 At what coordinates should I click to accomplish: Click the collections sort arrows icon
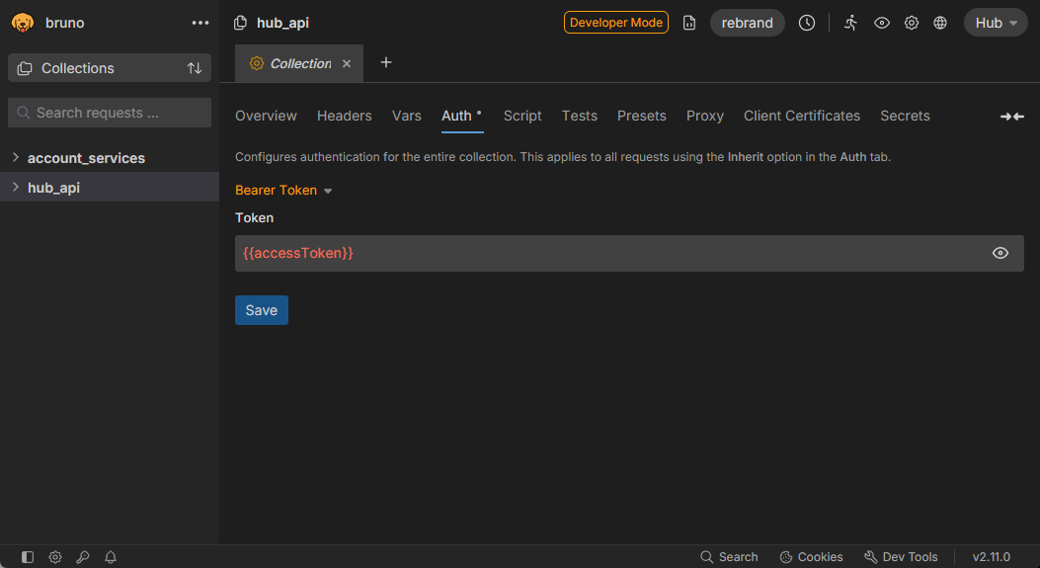[195, 68]
